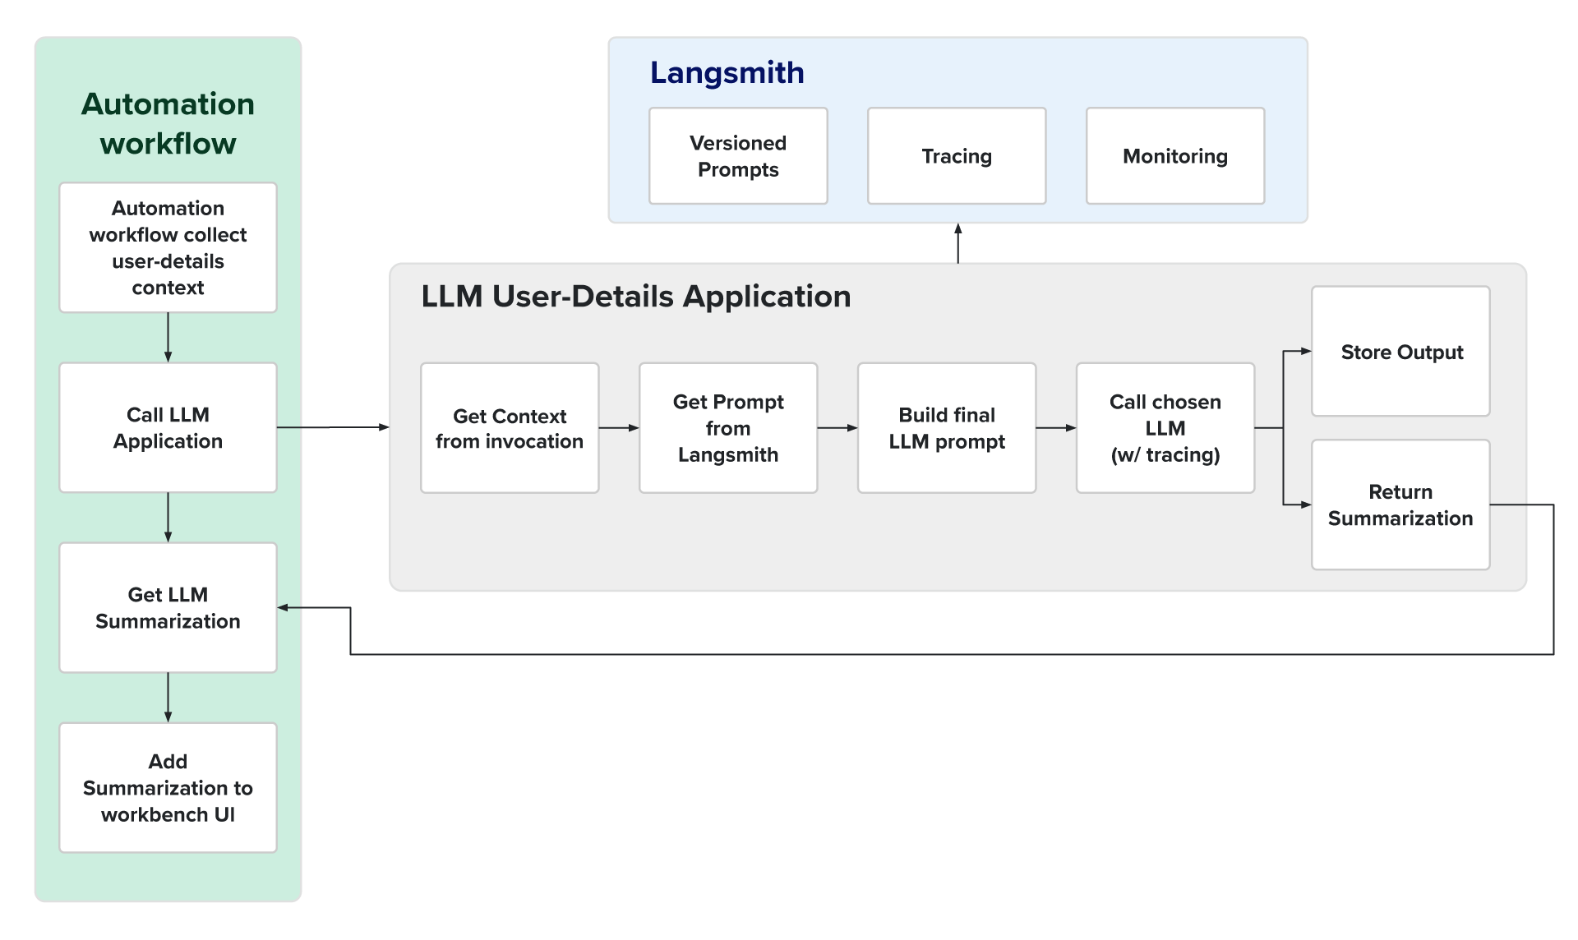
Task: Click the Automation workflow collect user-details context box
Action: [x=168, y=247]
